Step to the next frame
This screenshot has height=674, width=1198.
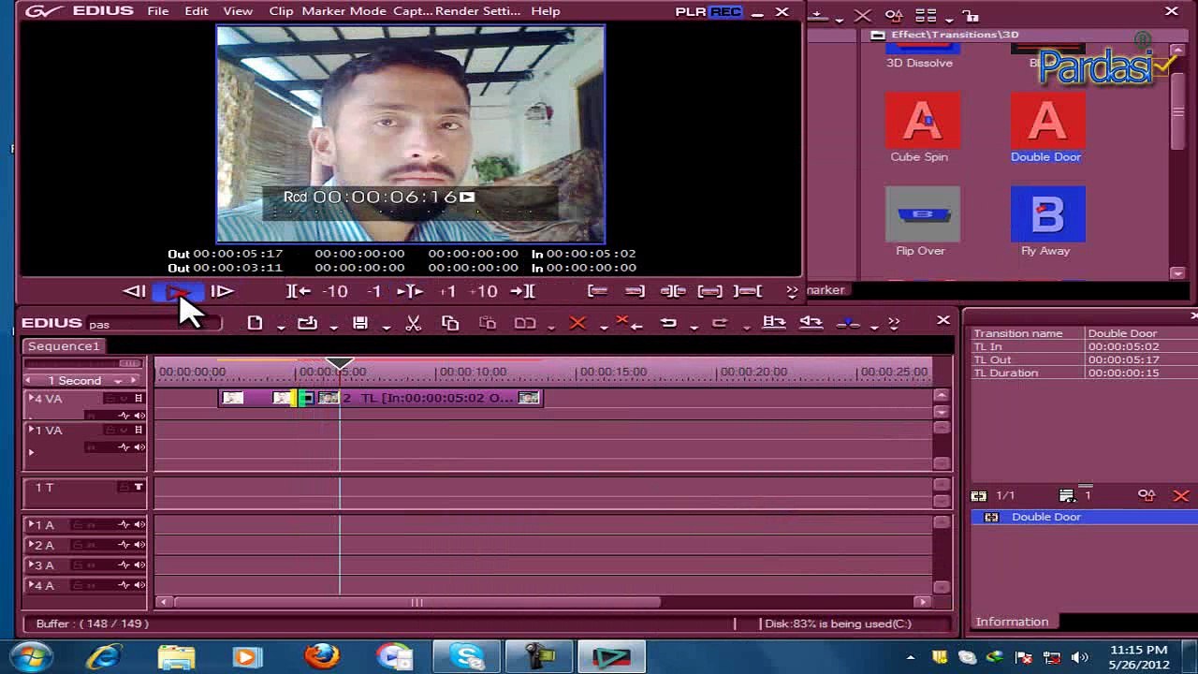pyautogui.click(x=222, y=291)
